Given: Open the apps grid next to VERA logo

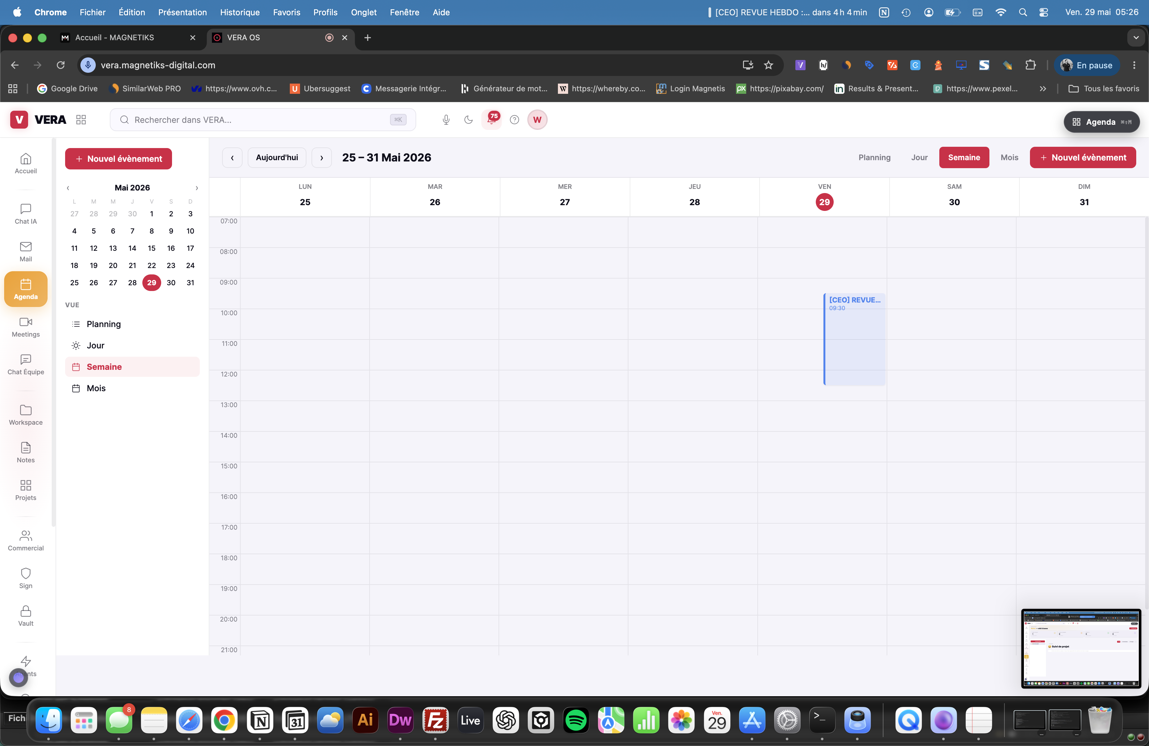Looking at the screenshot, I should pos(81,120).
